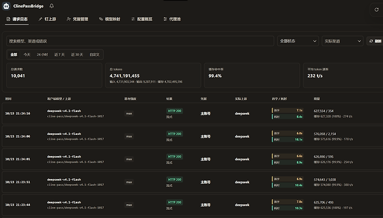Click the HTTP 200 badge in the 21:24:06 row
383x218 pixels.
[174, 134]
